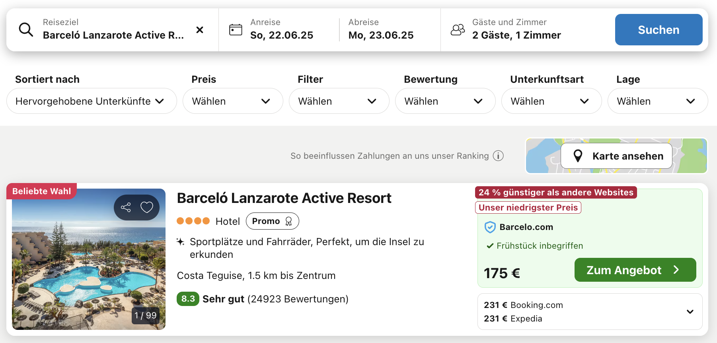This screenshot has width=717, height=343.
Task: Click '24 % günstiger als andere Websites' label
Action: 556,192
